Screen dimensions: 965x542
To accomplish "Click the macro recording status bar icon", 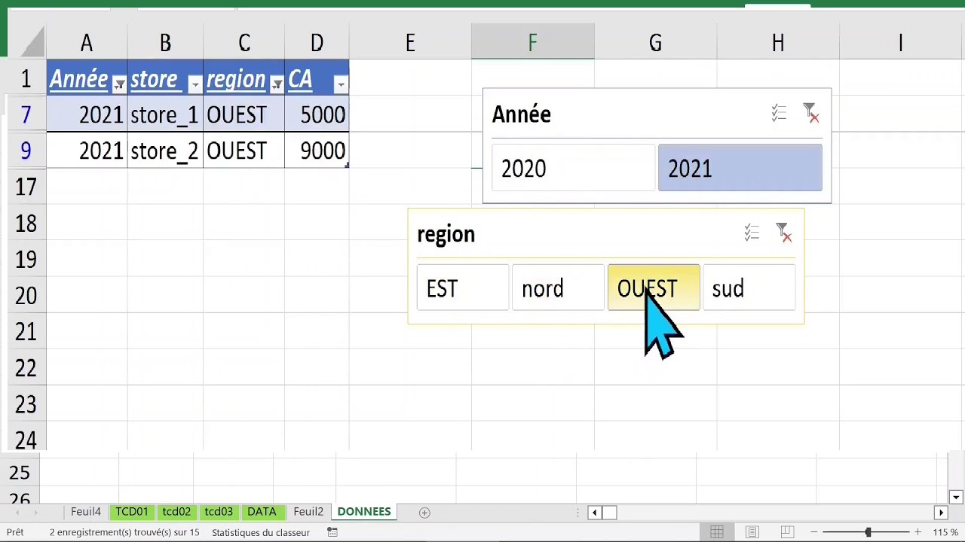I will click(332, 532).
